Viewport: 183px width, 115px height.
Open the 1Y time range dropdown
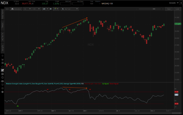click(36, 9)
